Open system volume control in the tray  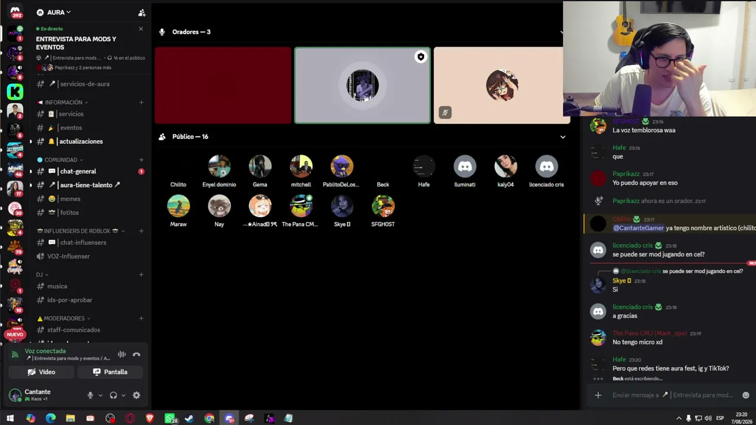[708, 419]
